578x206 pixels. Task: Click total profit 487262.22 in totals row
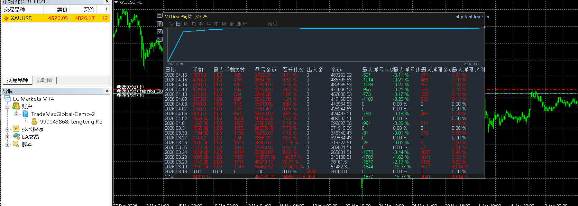[x=265, y=177]
